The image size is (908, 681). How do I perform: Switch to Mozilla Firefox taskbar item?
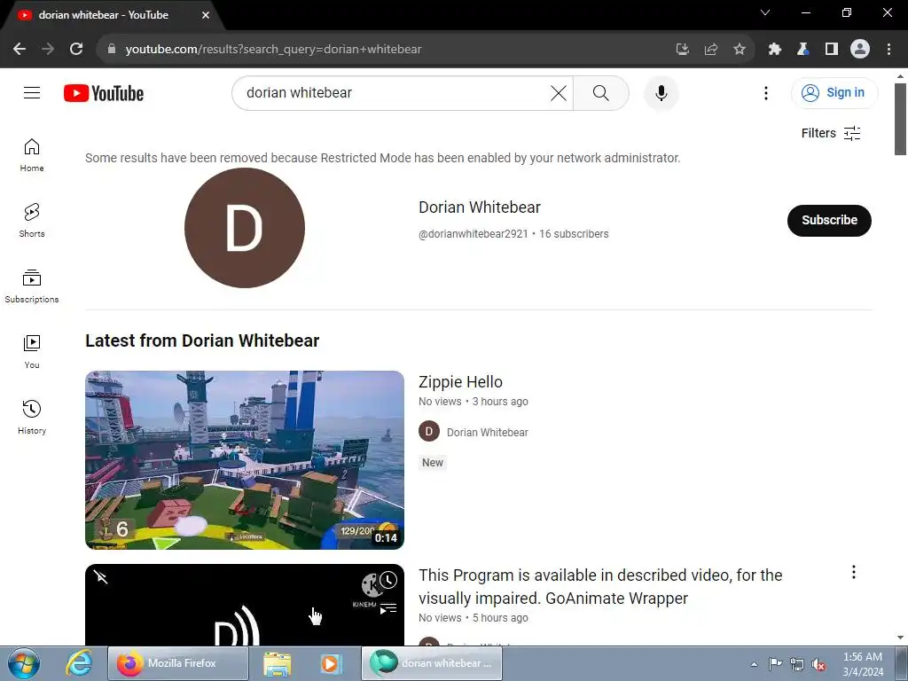[x=177, y=663]
